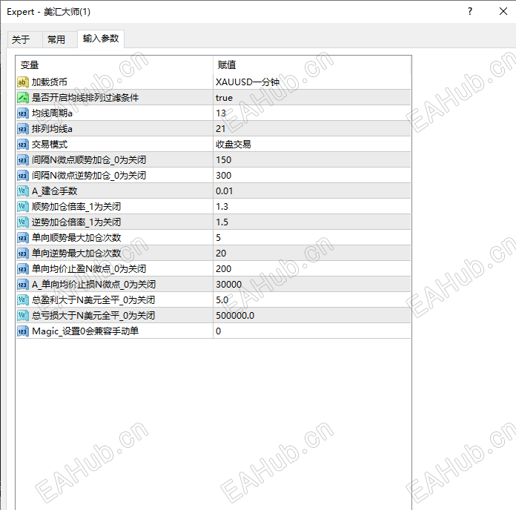Screen dimensions: 516x510
Task: Edit the 排列均线a value 21
Action: click(312, 129)
